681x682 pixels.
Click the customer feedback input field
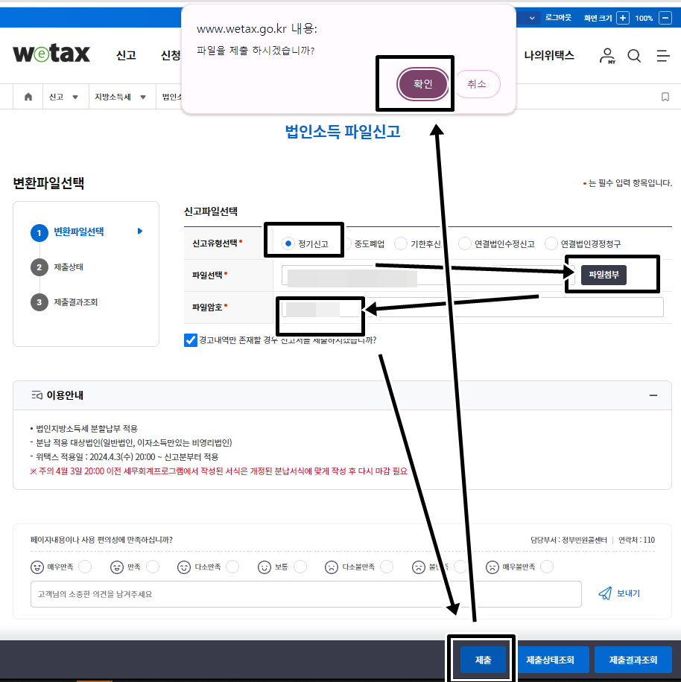tap(298, 593)
